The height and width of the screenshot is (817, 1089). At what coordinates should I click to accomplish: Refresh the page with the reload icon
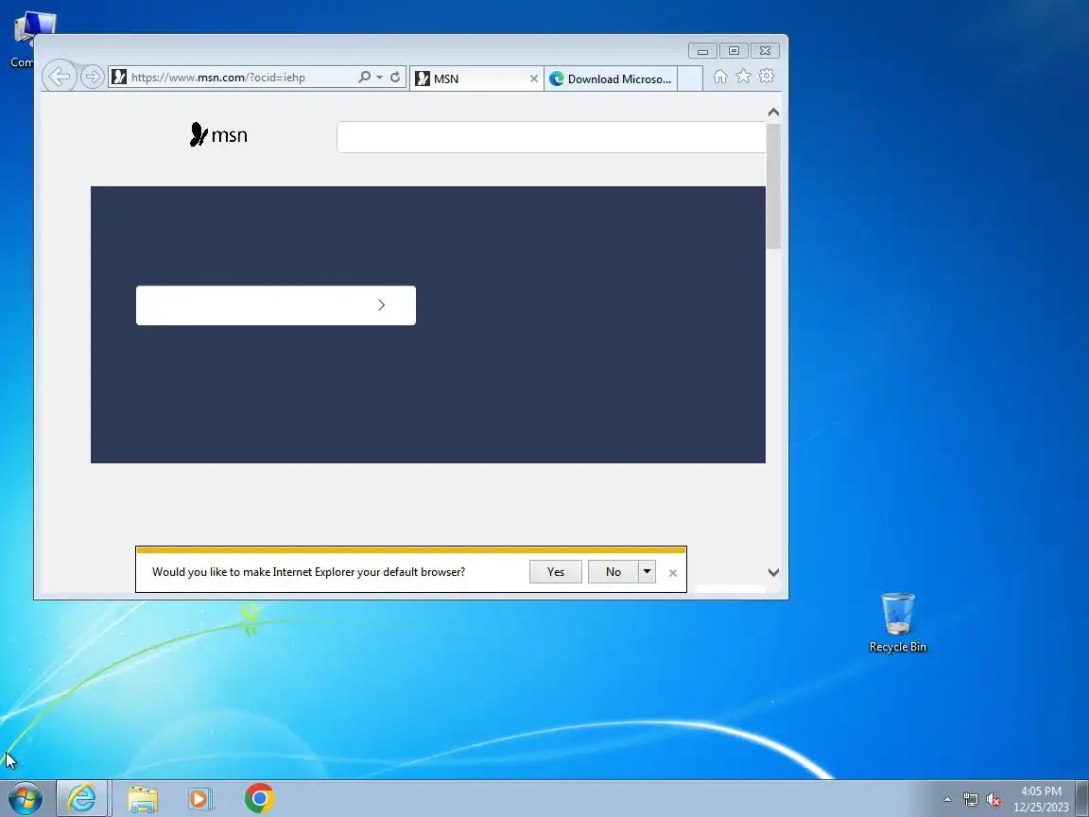click(395, 78)
